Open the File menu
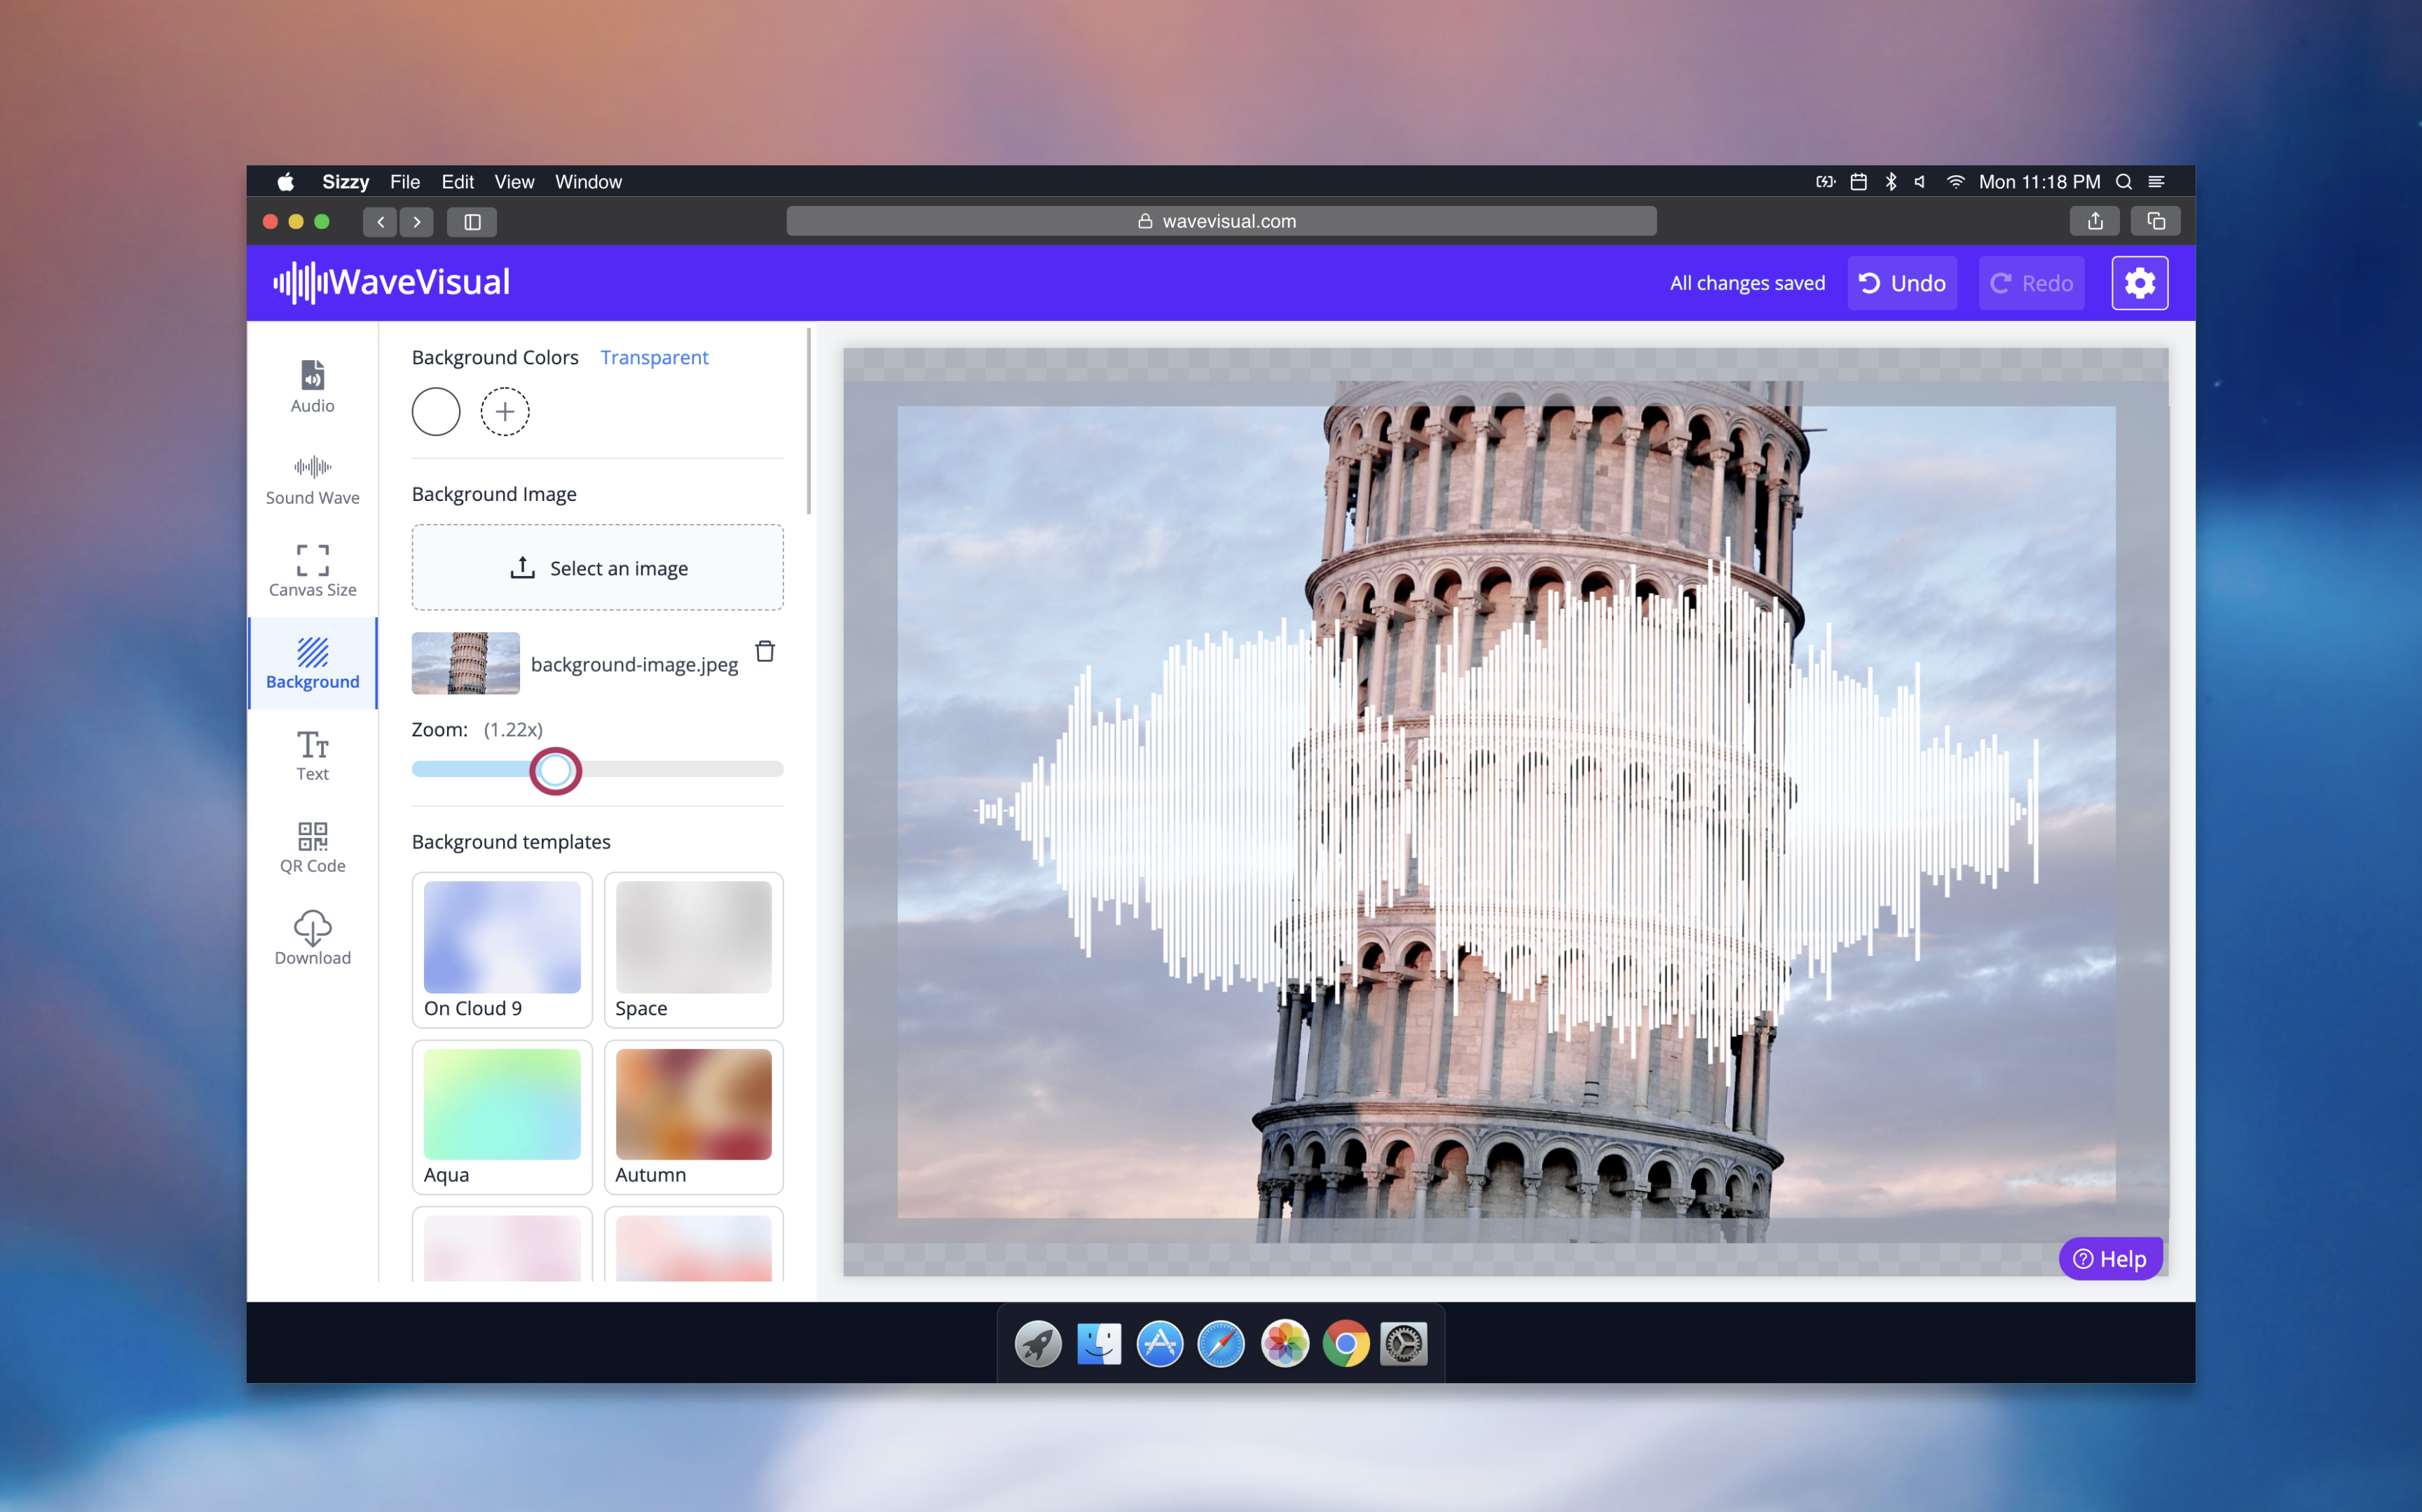Screen dimensions: 2422x1512 pos(405,181)
